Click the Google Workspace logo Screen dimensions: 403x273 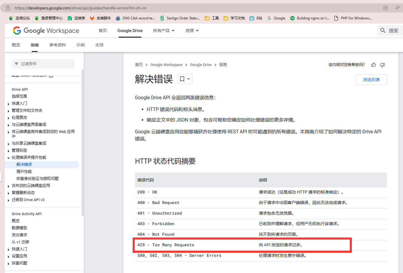point(46,31)
